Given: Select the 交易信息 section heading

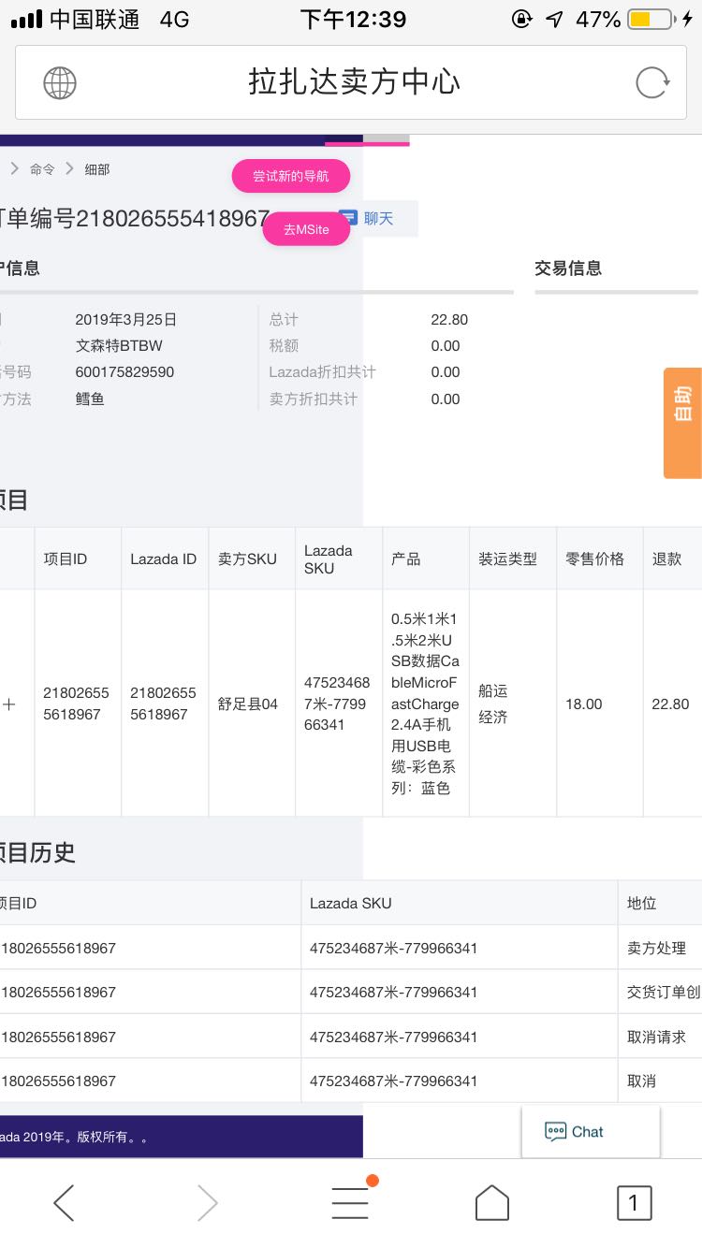Looking at the screenshot, I should click(568, 268).
